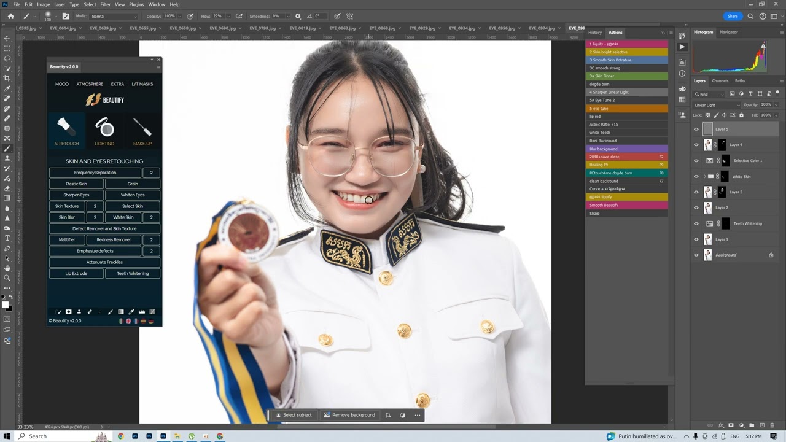
Task: Click Make-Up icon in Beautify panel
Action: tap(142, 131)
